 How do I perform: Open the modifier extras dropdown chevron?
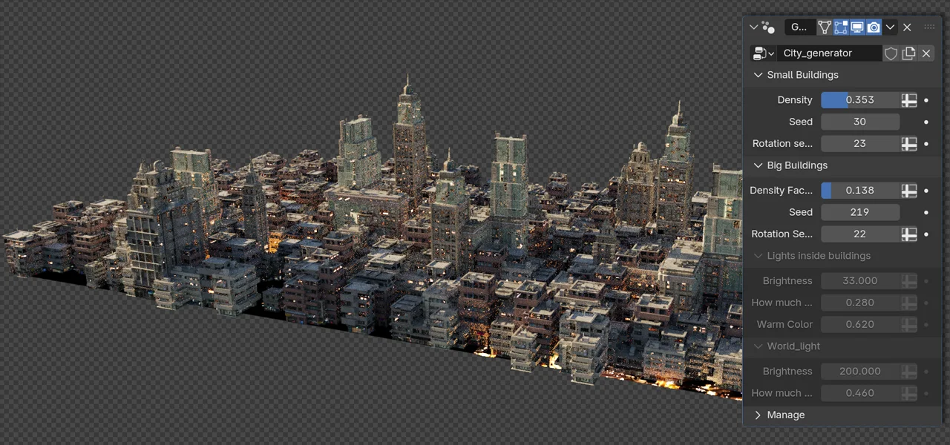tap(890, 27)
